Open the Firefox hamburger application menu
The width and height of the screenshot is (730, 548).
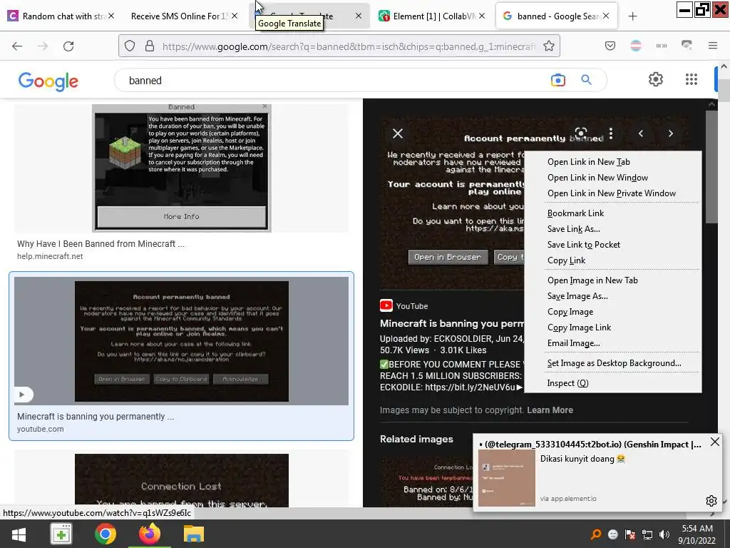point(713,46)
